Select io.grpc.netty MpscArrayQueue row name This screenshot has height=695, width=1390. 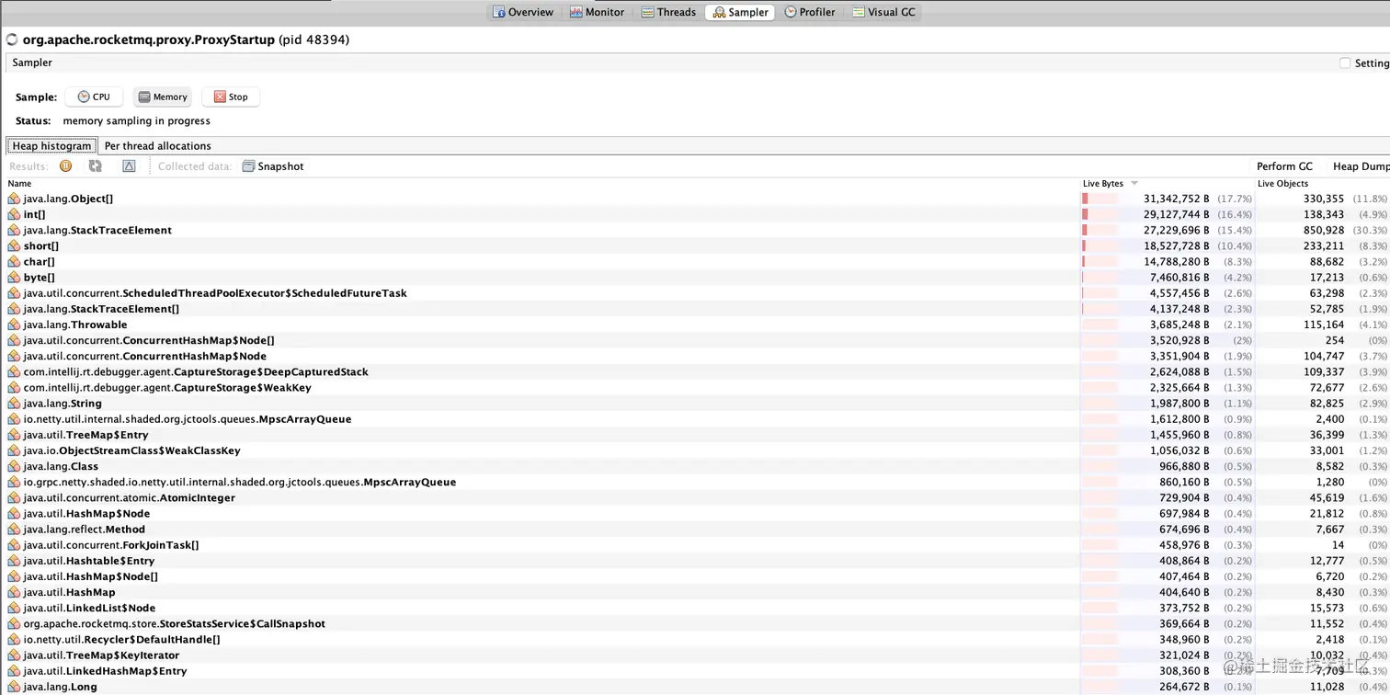(x=240, y=482)
